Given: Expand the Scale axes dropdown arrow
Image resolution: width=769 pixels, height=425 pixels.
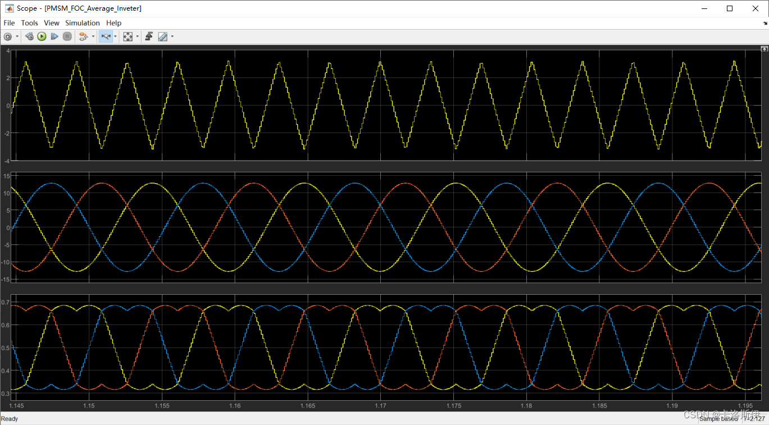Looking at the screenshot, I should 137,36.
